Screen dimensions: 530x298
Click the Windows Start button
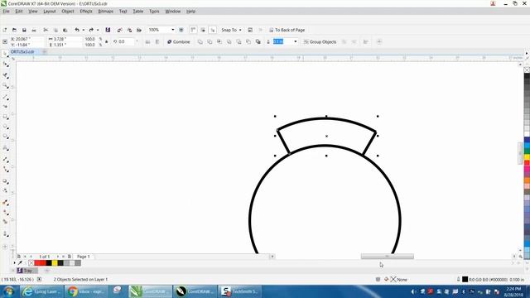[x=8, y=291]
